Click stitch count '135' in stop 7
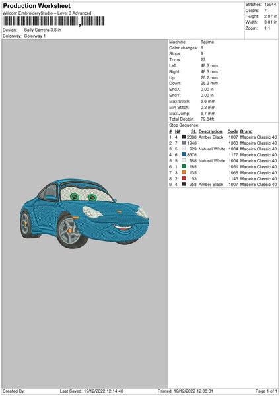 pyautogui.click(x=193, y=172)
